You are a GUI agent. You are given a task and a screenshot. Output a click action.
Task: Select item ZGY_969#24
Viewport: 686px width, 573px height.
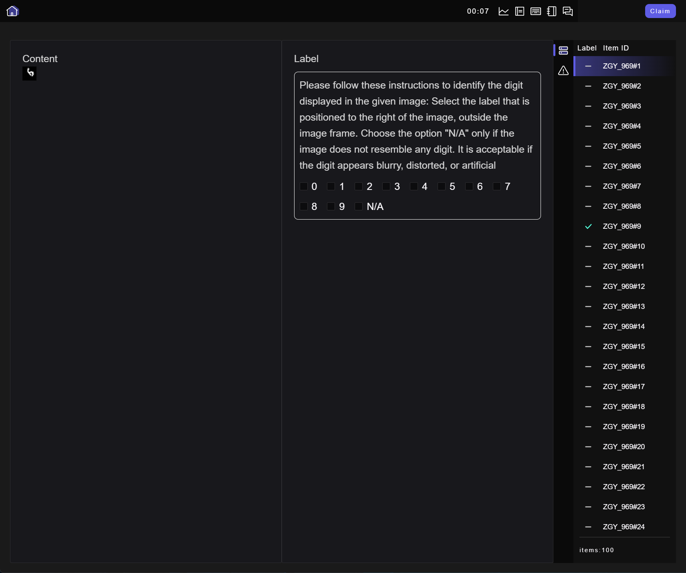pyautogui.click(x=623, y=527)
